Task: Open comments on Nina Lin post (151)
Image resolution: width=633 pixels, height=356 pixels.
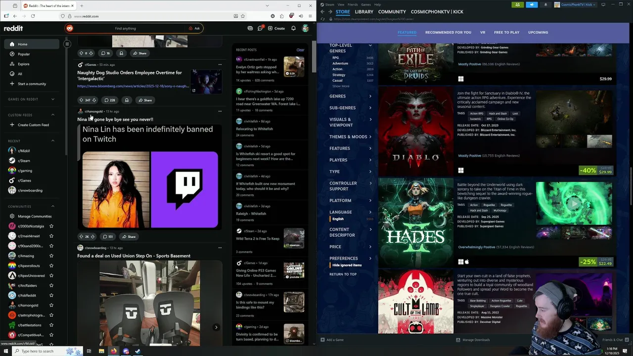Action: coord(108,237)
